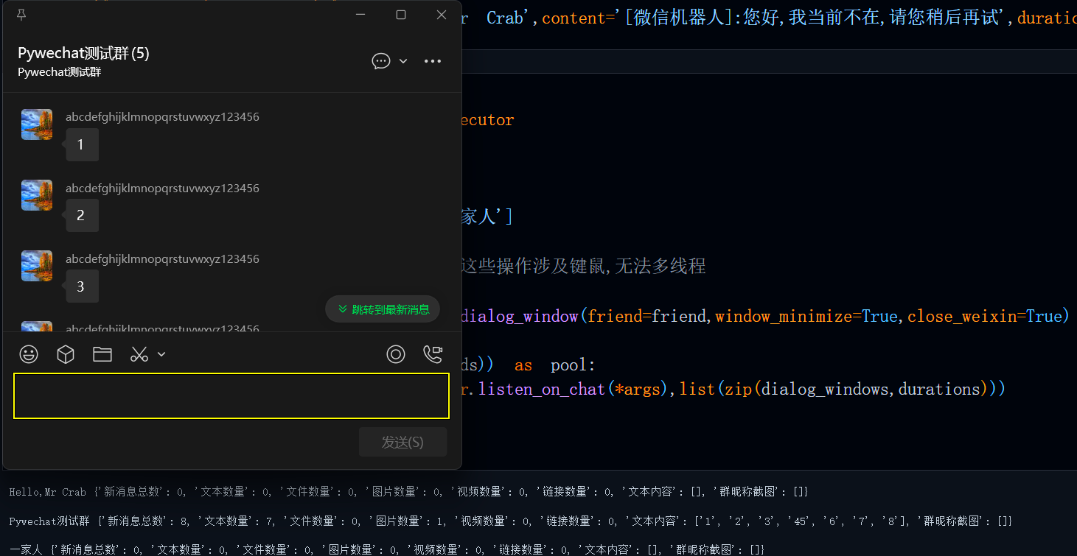
Task: Open the live stream circle icon
Action: point(396,354)
